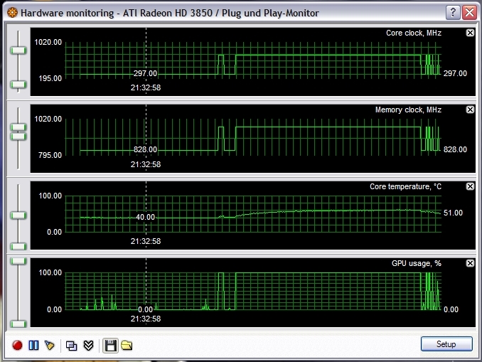This screenshot has width=482, height=362.
Task: Close the Core temperature graph
Action: point(470,186)
